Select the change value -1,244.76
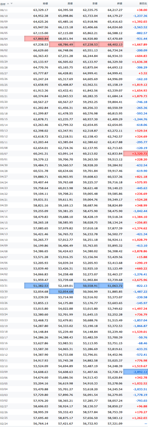This screenshot has width=148, height=427. click(140, 119)
